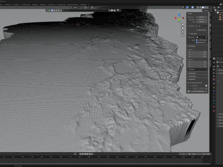This screenshot has width=223, height=167.
Task: Open the Options dropdown in the viewport
Action: point(207,10)
